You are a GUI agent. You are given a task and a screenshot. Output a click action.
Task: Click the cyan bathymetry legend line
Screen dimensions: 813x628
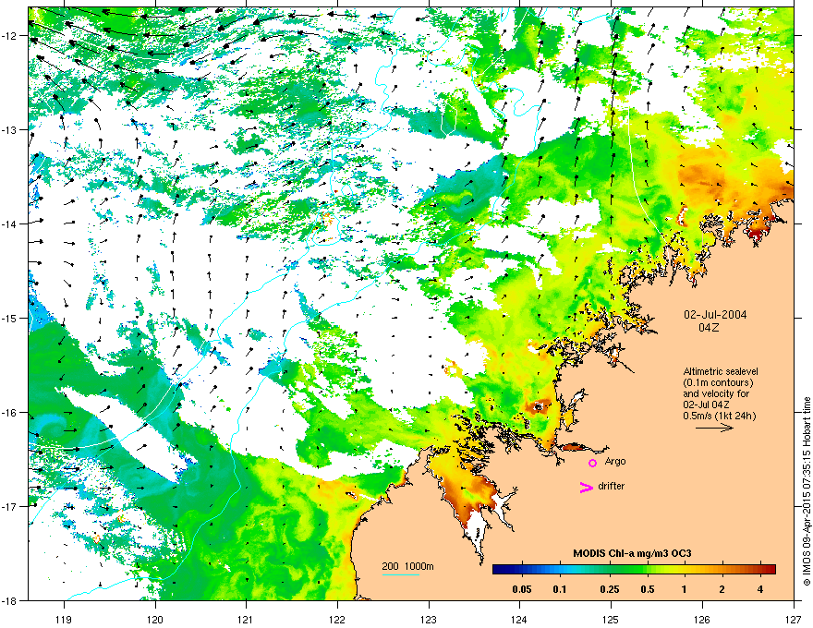tap(400, 574)
